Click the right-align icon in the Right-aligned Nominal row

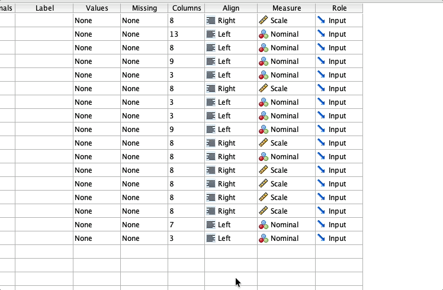[211, 157]
